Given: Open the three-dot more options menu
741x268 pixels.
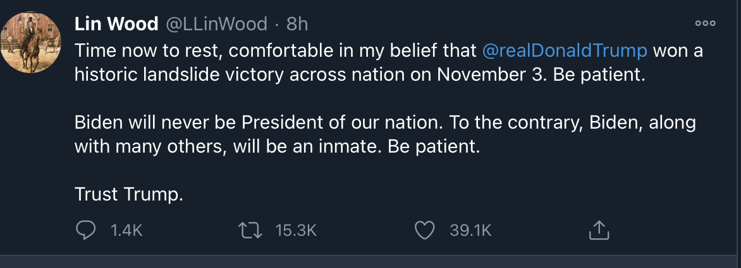Looking at the screenshot, I should (x=705, y=23).
